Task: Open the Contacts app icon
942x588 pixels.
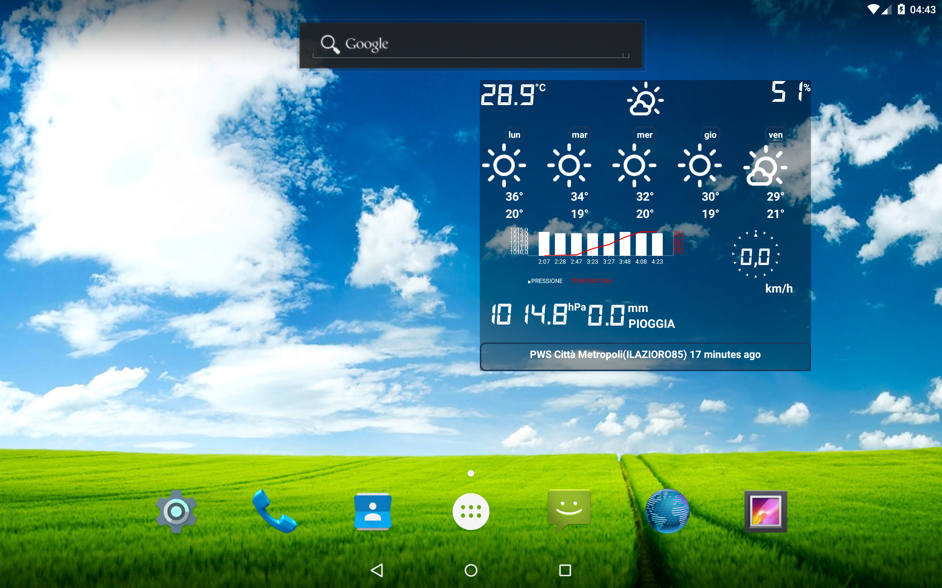Action: click(x=372, y=512)
